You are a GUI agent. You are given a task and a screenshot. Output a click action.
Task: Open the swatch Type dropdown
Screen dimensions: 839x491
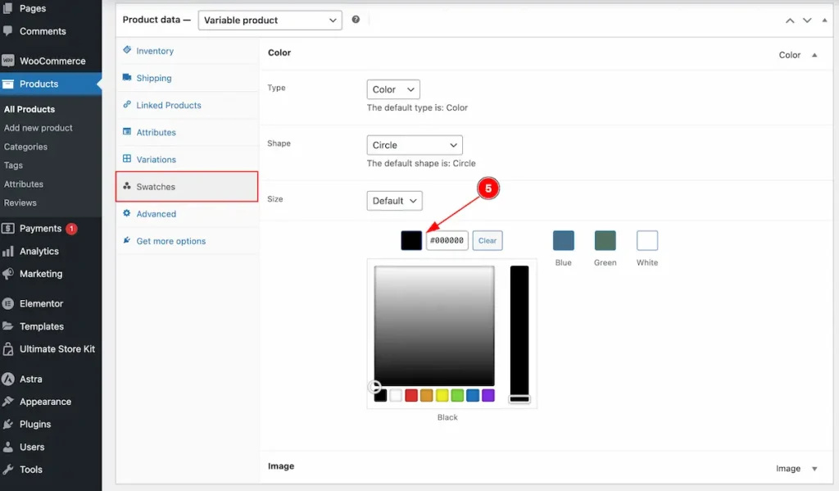pyautogui.click(x=393, y=89)
